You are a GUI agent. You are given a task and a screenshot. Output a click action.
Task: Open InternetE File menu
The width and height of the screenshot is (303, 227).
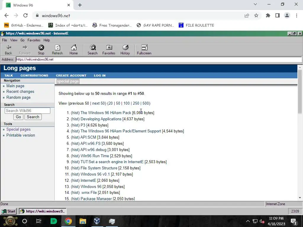[4, 40]
